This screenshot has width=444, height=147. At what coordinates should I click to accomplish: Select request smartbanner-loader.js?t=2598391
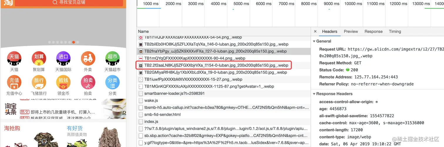click(x=224, y=93)
